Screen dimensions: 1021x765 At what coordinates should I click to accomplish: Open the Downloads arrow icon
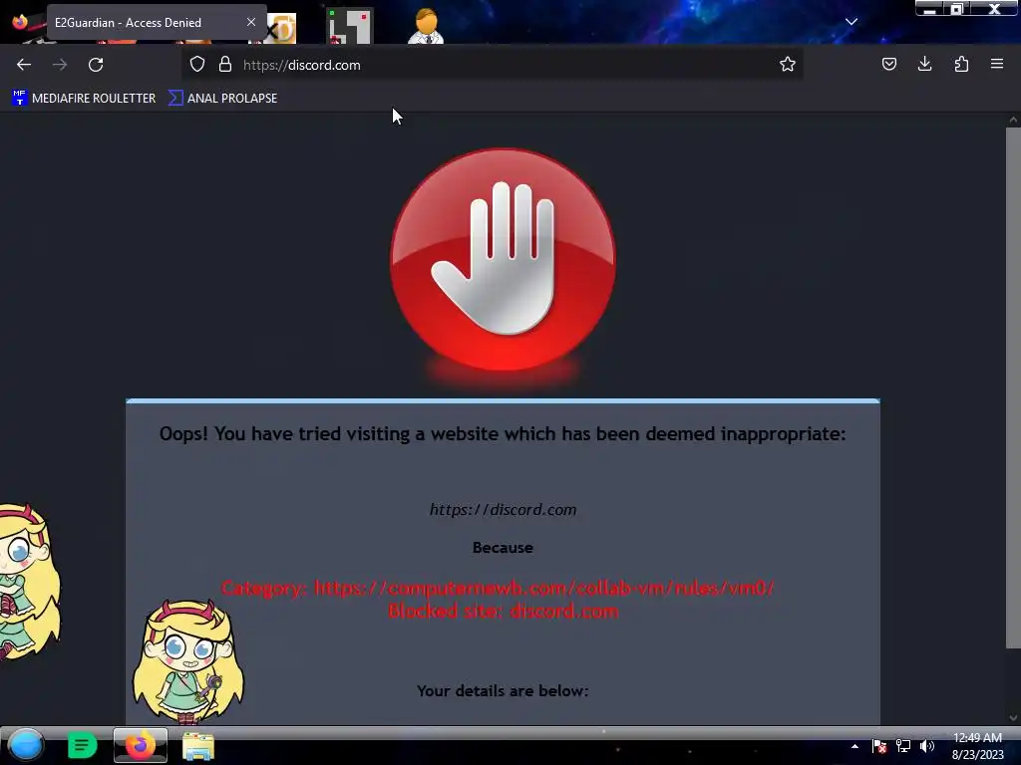(924, 64)
